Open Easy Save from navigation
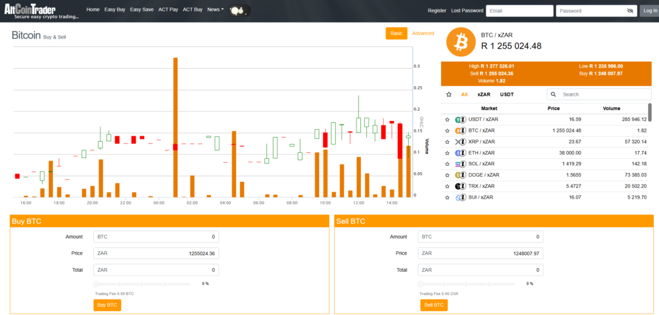Image resolution: width=659 pixels, height=315 pixels. tap(142, 9)
